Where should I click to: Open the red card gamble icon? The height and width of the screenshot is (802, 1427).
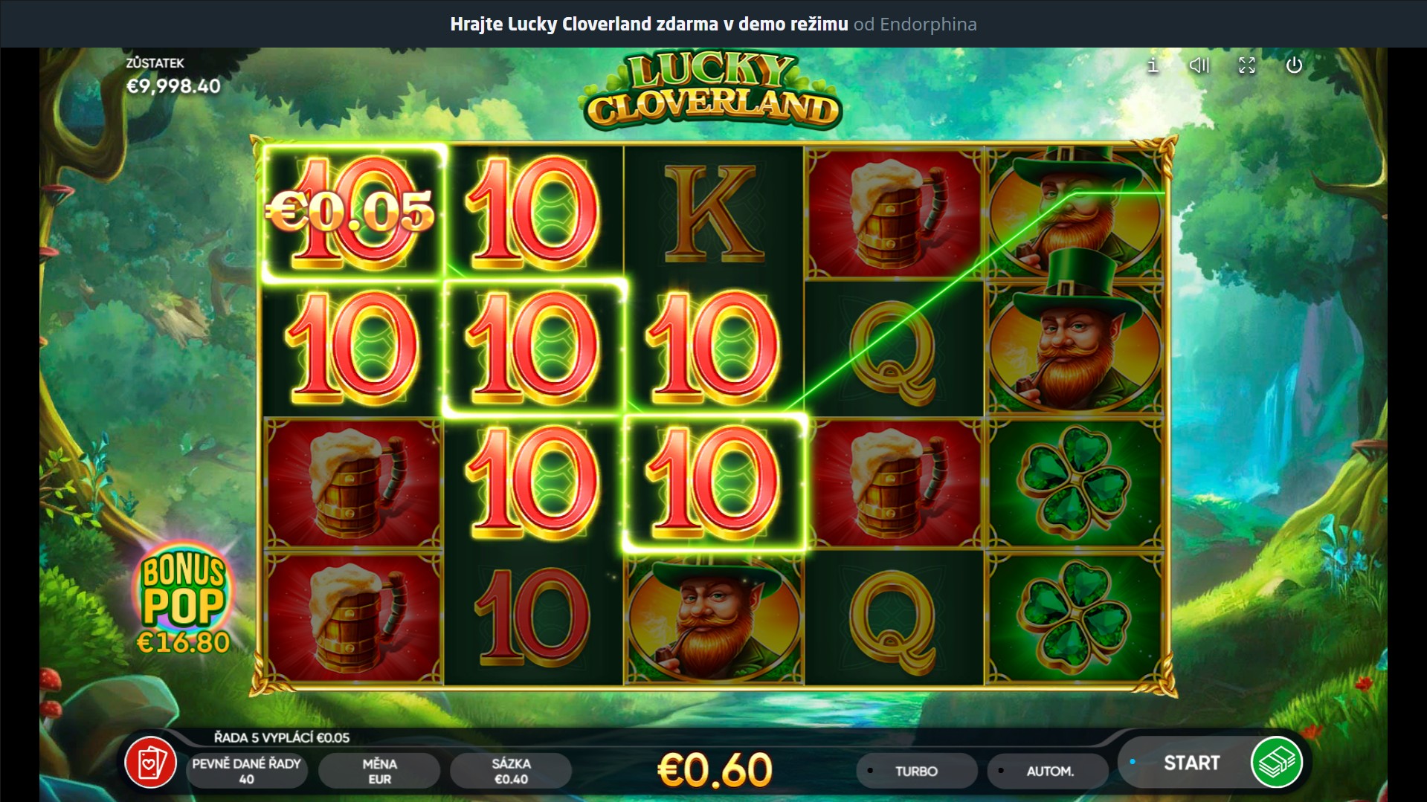tap(150, 763)
